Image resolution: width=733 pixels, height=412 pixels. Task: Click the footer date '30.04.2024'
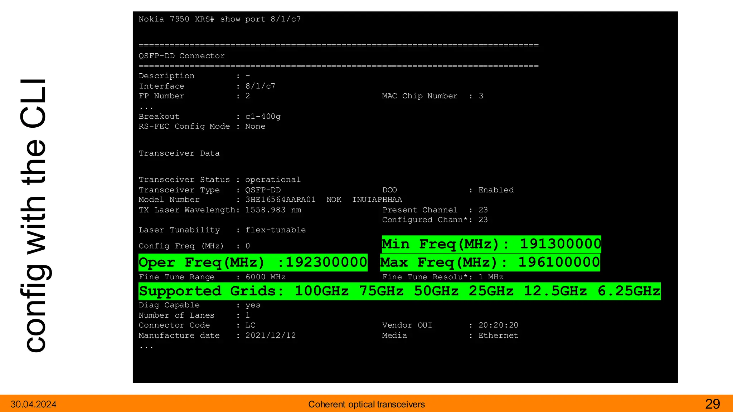[33, 404]
